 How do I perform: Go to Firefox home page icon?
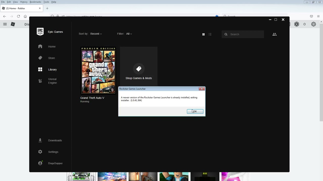tap(25, 16)
